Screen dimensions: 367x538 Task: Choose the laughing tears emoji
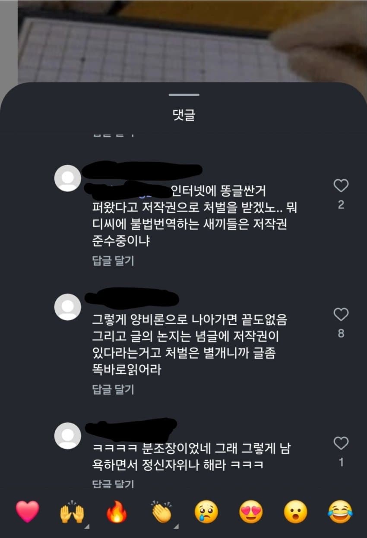point(341,512)
